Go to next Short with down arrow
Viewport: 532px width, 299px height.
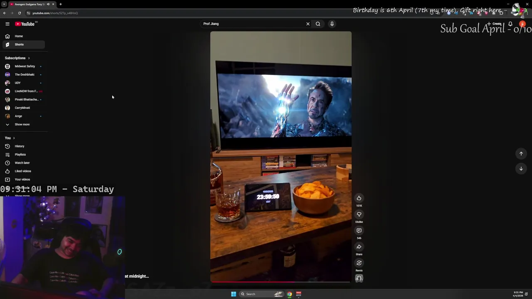pos(521,169)
